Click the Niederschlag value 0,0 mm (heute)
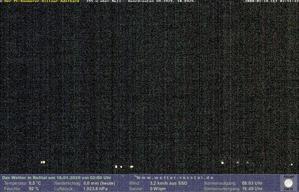This screenshot has width=299, height=192. [99, 183]
